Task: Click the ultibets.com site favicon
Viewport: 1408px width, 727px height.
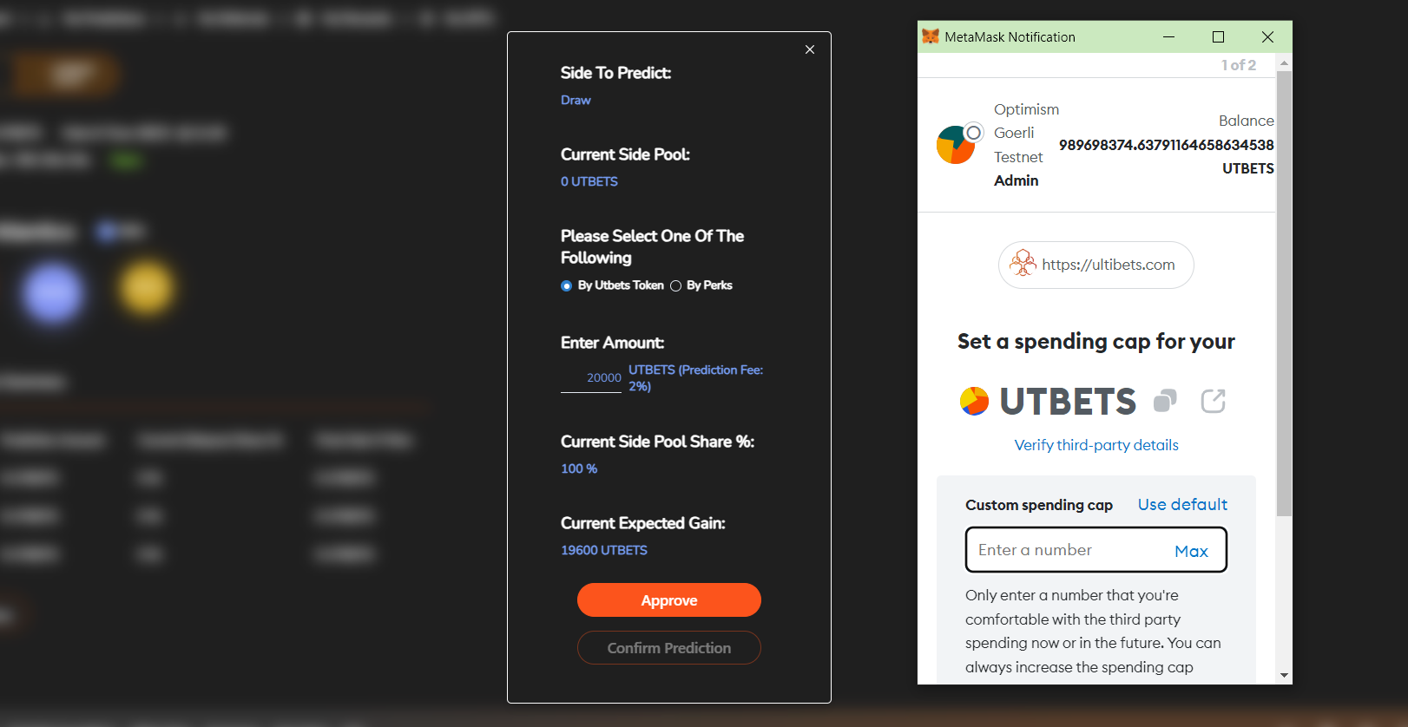Action: click(x=1023, y=264)
